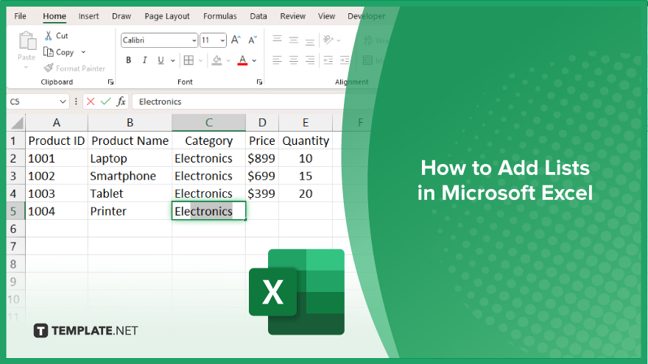Select column E header
Screen dimensions: 648x364
[306, 123]
